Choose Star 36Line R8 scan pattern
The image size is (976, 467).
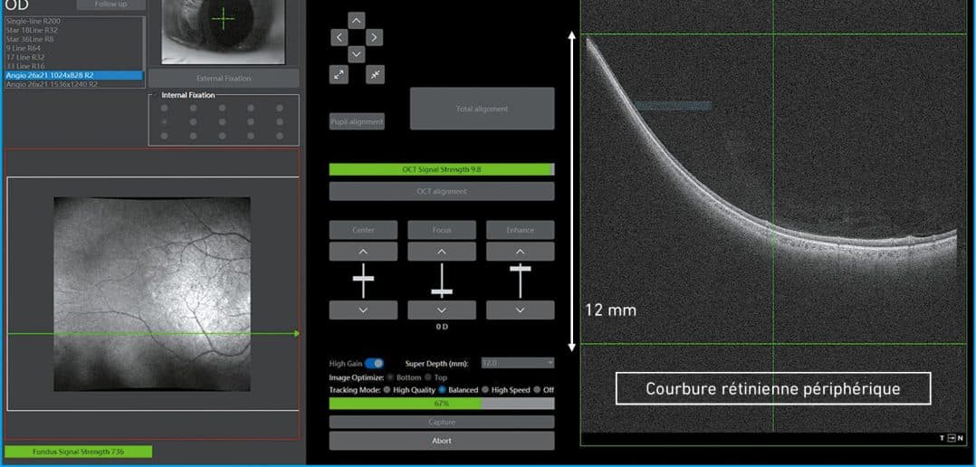(73, 39)
